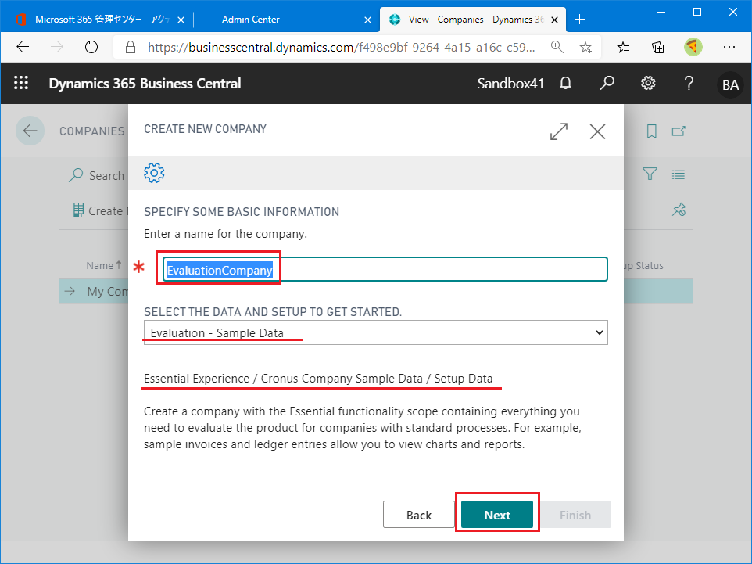Image resolution: width=752 pixels, height=564 pixels.
Task: Open the browser favorites list
Action: click(x=623, y=47)
